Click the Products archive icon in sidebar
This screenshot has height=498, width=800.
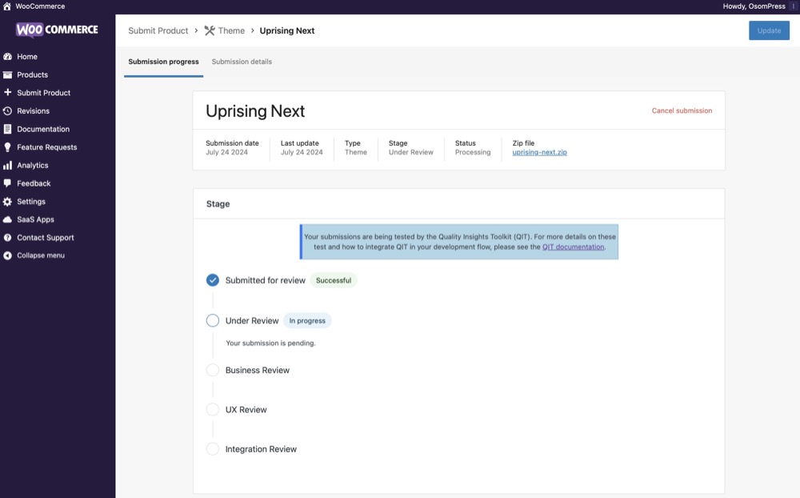(7, 74)
